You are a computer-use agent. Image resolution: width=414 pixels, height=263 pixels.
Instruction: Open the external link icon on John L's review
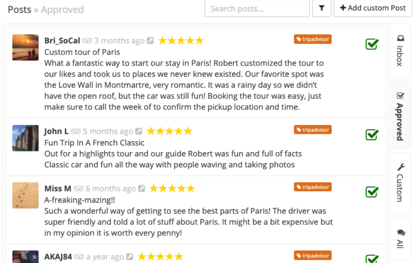tap(138, 131)
